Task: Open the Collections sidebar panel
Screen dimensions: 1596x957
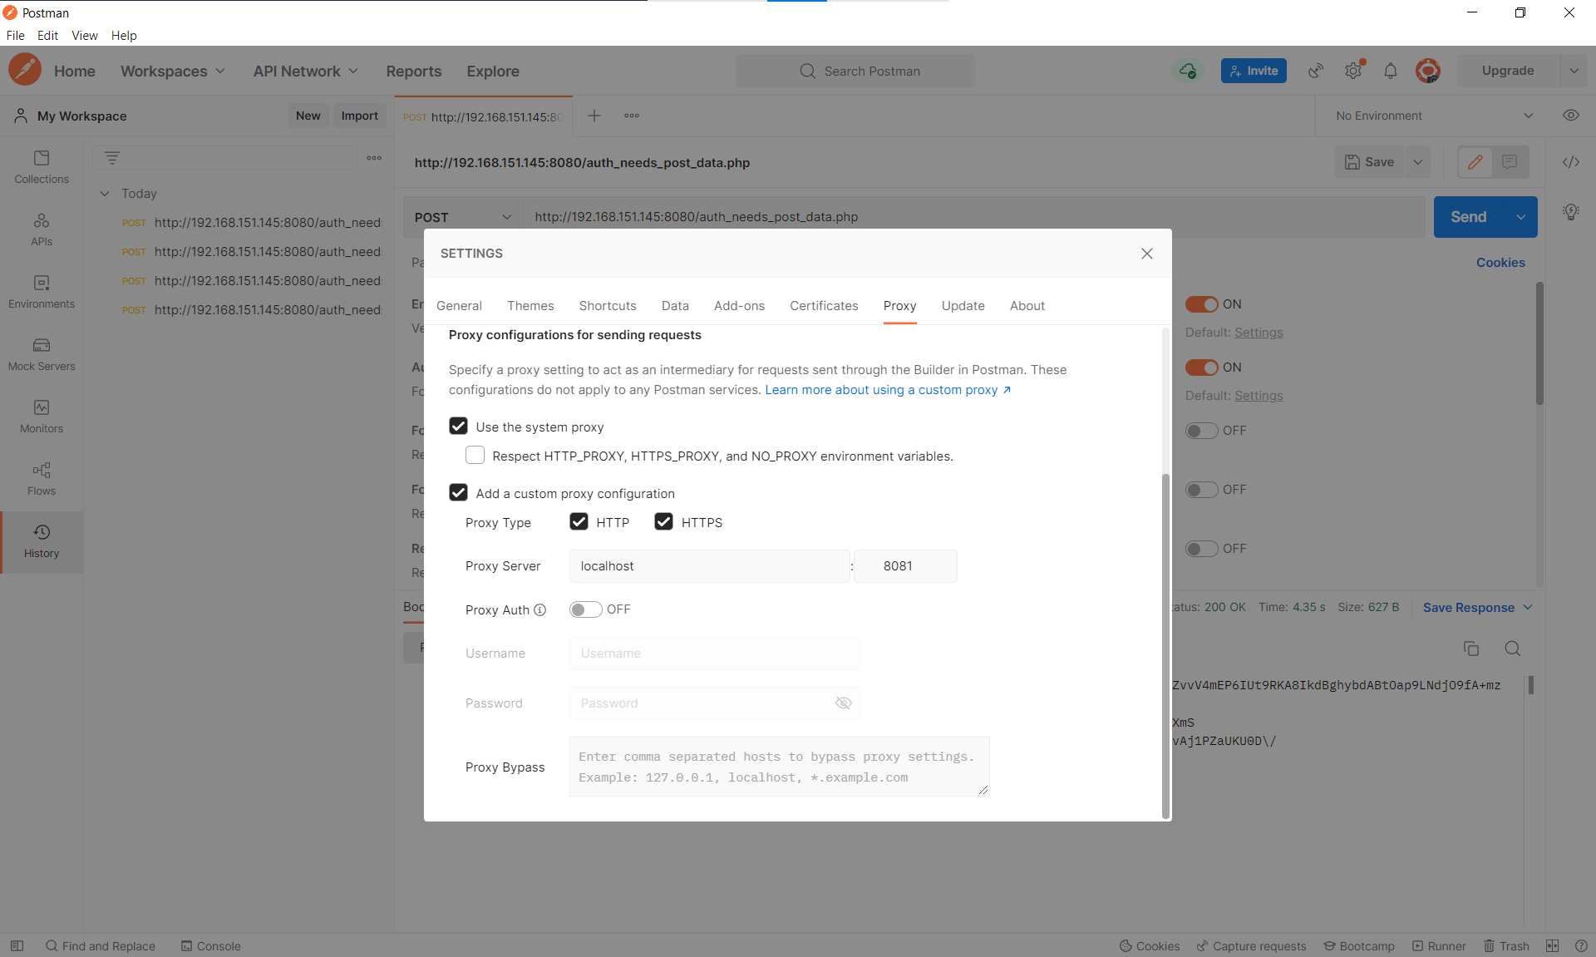Action: (x=42, y=166)
